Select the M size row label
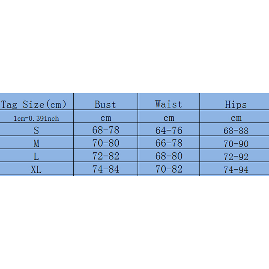This screenshot has width=269, height=269. 36,144
